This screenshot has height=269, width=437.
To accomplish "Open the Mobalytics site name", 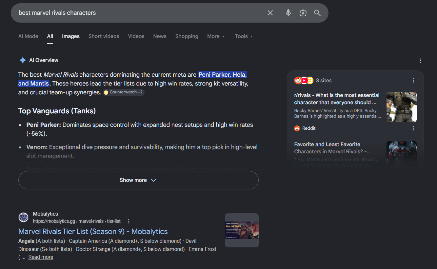I will [x=46, y=214].
